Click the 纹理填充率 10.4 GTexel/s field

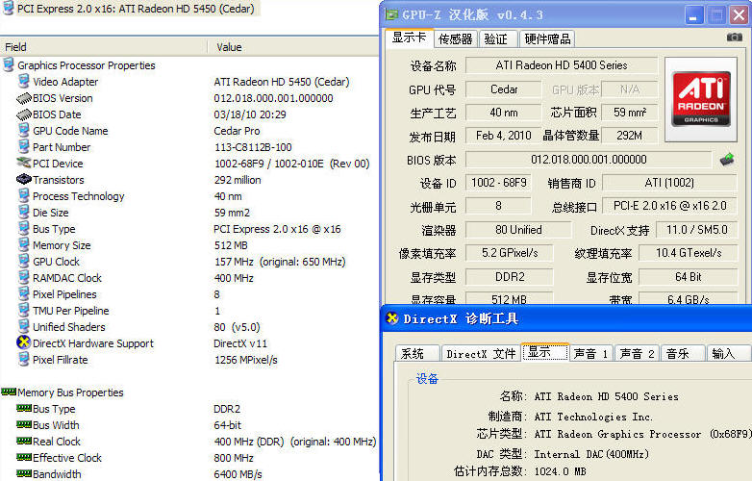pos(689,253)
